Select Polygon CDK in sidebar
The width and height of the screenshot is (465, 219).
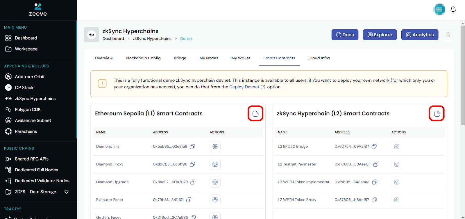28,110
